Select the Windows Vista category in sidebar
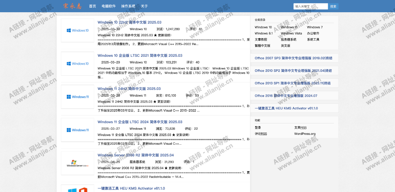The image size is (395, 192). click(x=292, y=33)
